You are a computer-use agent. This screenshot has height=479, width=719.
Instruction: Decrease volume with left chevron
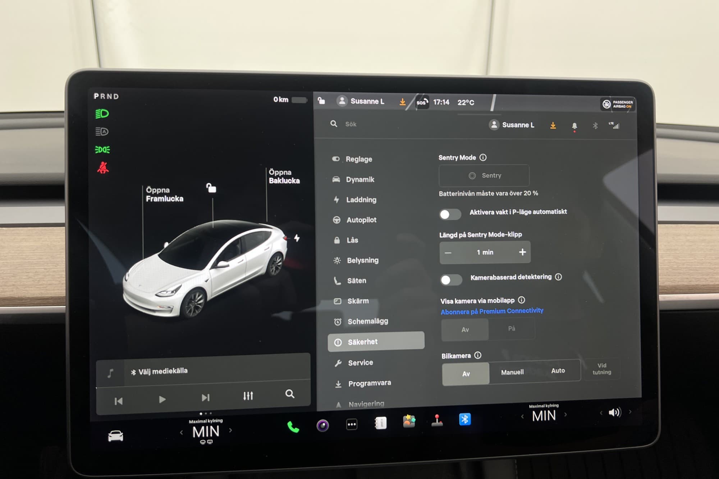pos(601,413)
